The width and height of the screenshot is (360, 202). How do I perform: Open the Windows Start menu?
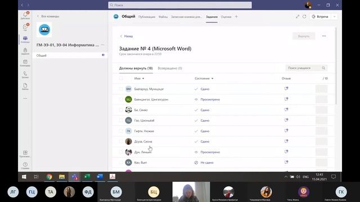click(24, 177)
